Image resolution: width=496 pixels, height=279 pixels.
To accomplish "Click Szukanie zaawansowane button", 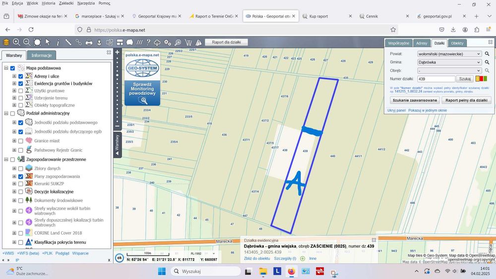I will pos(414,100).
